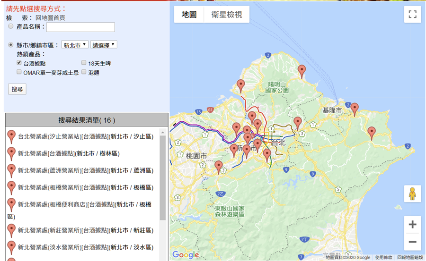Image resolution: width=426 pixels, height=261 pixels.
Task: Open Street View pegman
Action: 412,194
